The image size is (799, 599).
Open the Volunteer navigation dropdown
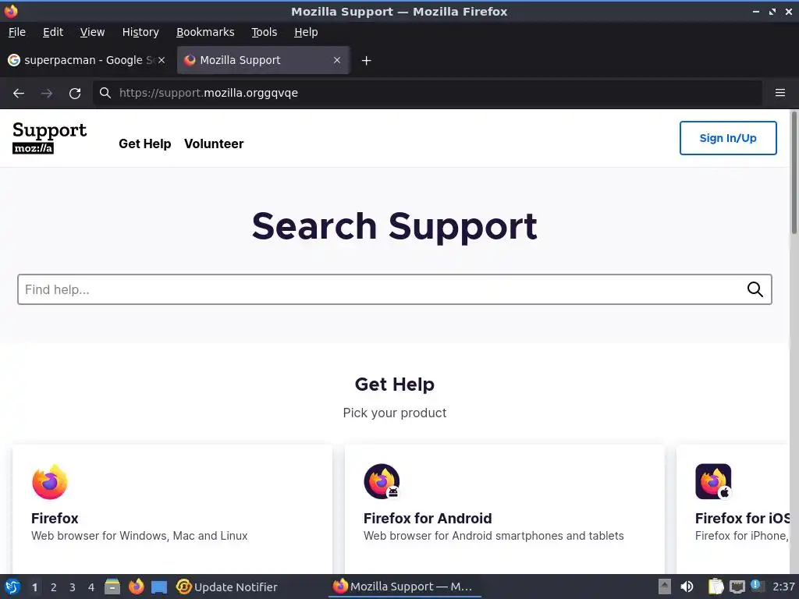click(214, 144)
